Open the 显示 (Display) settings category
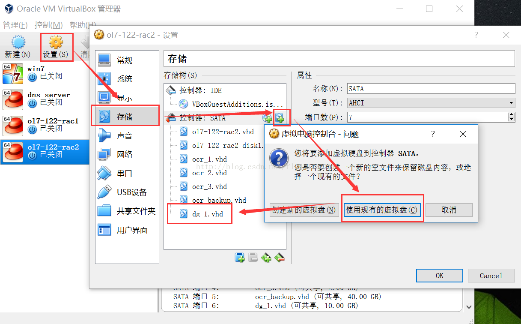 [127, 98]
